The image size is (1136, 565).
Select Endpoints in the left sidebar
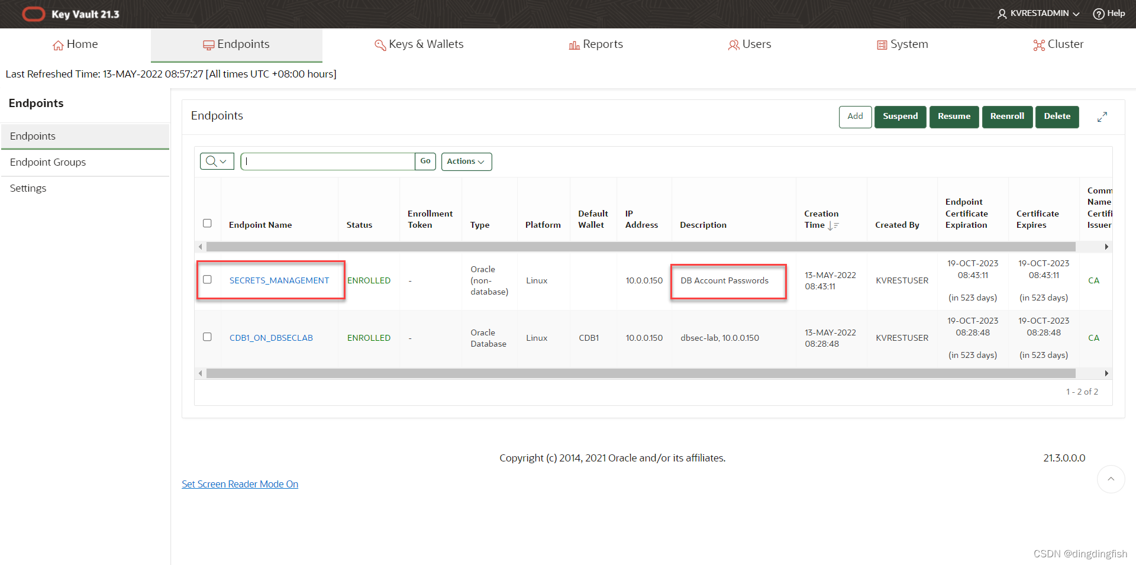click(x=85, y=136)
